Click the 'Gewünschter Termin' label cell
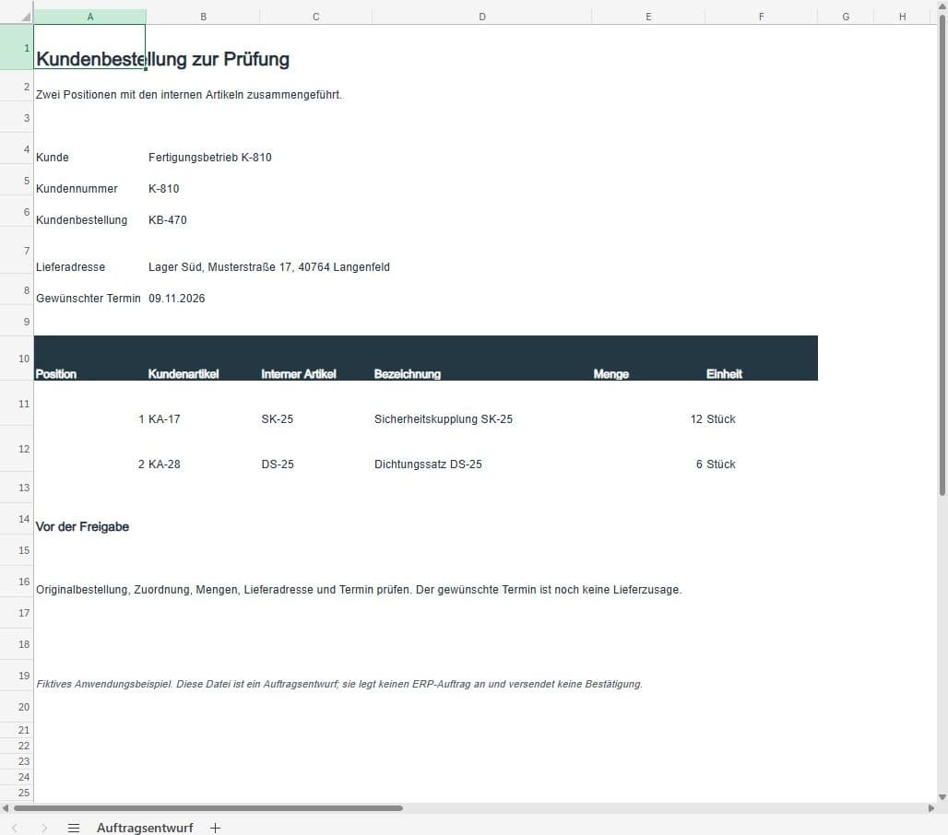Viewport: 948px width, 835px height. click(89, 299)
